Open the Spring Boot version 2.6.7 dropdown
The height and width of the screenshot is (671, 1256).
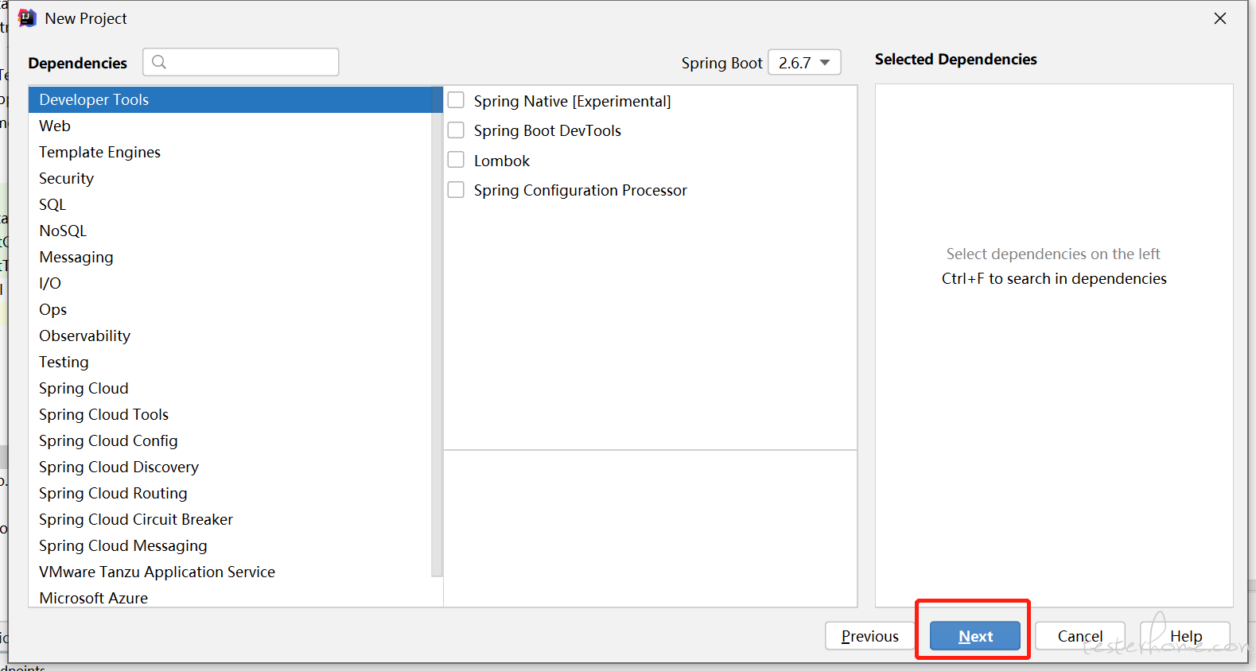pyautogui.click(x=804, y=63)
